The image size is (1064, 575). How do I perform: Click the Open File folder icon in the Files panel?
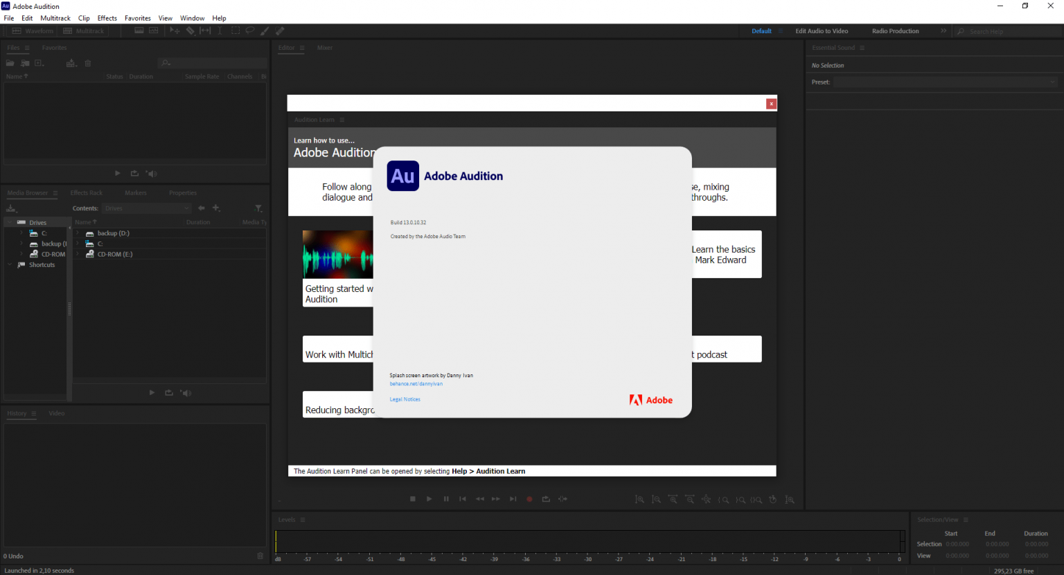[x=10, y=63]
